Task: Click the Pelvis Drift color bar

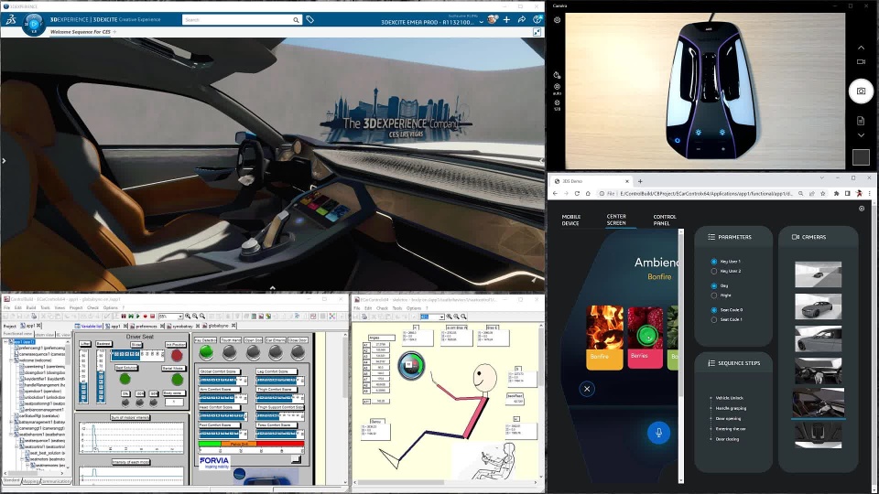Action: coord(251,444)
